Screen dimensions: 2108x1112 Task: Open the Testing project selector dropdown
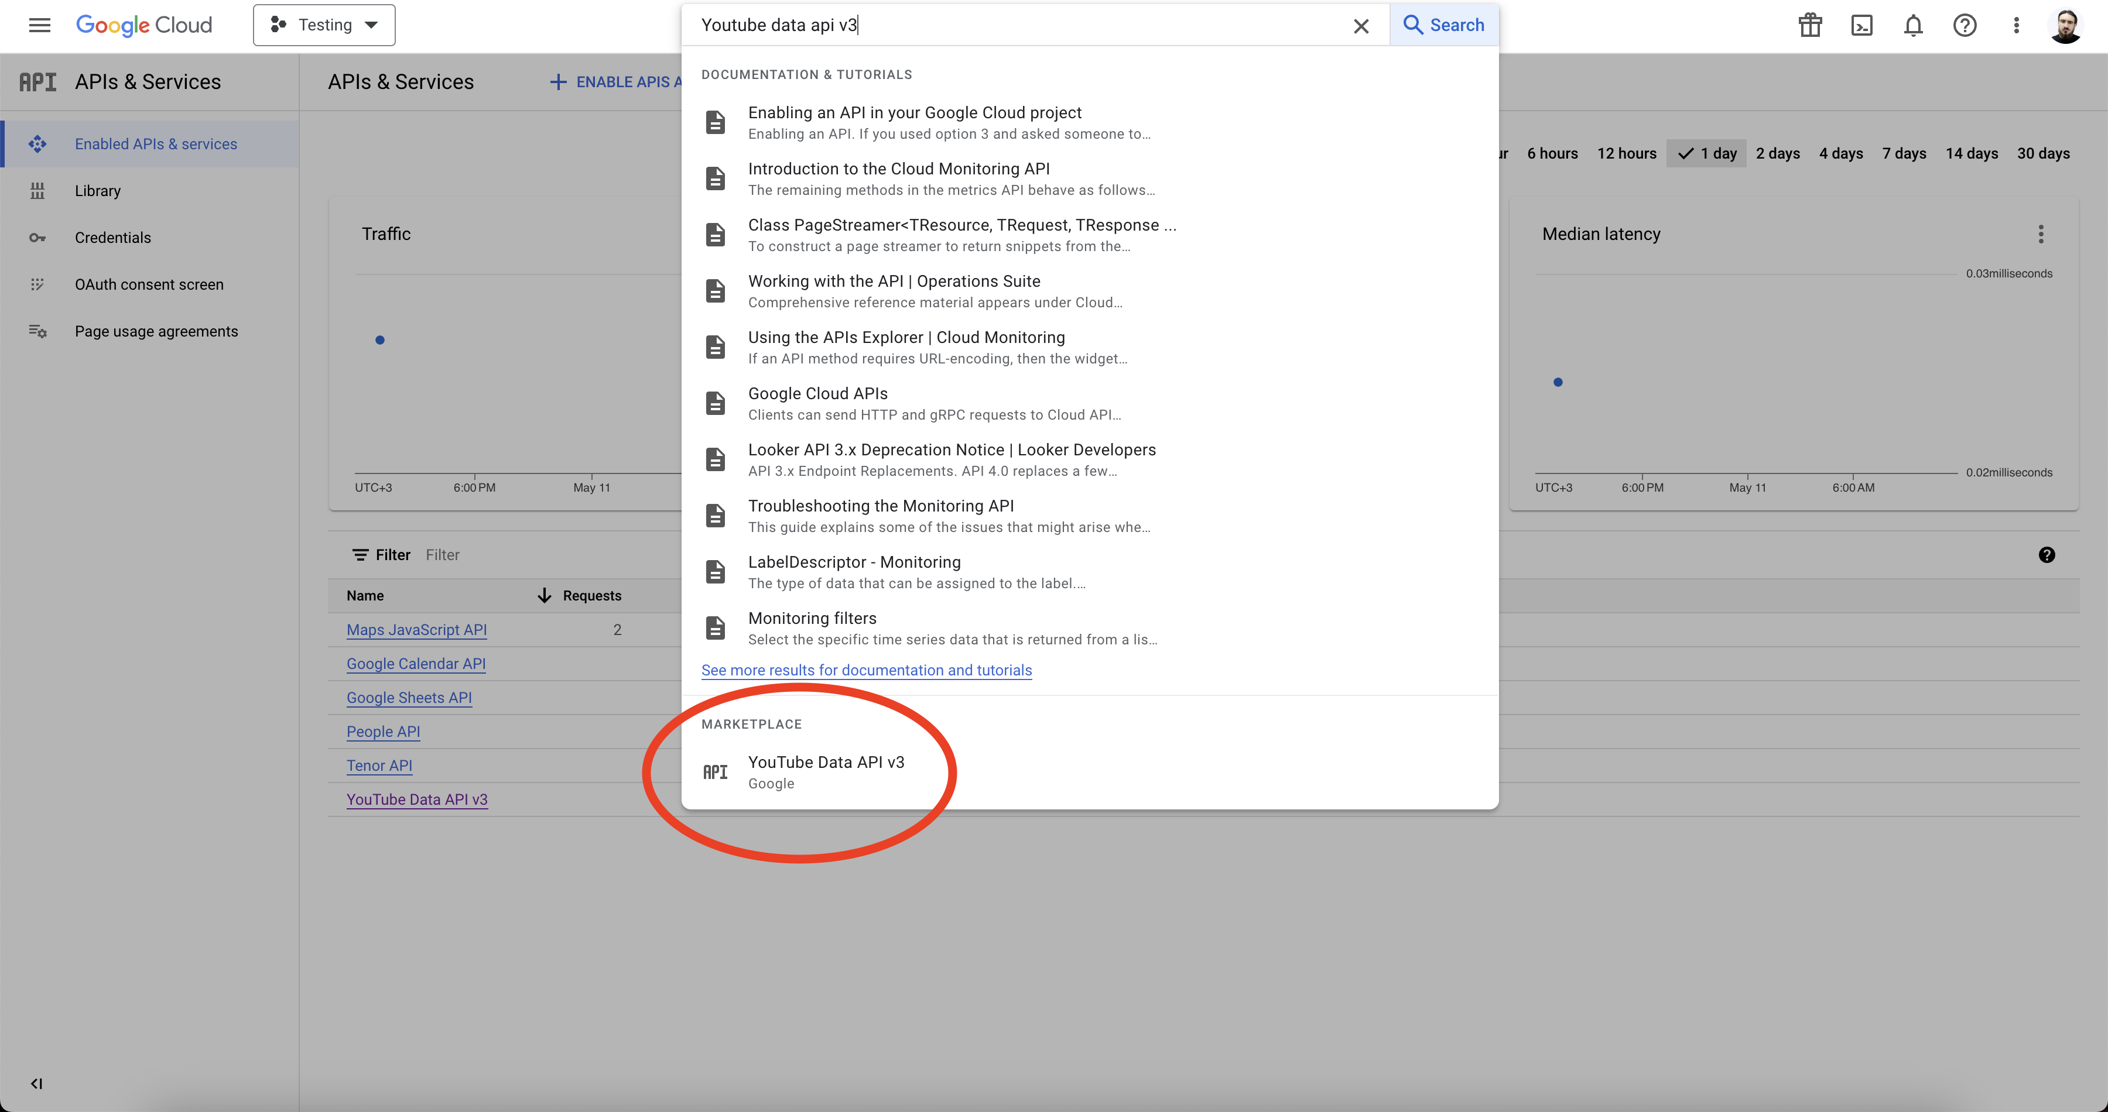pos(324,25)
